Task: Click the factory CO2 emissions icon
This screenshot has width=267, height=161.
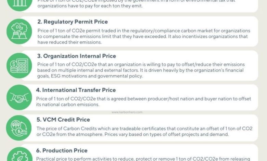Action: pyautogui.click(x=19, y=32)
